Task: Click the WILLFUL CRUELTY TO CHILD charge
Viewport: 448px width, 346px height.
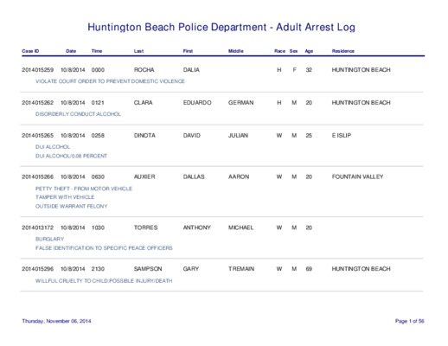Action: pos(104,281)
